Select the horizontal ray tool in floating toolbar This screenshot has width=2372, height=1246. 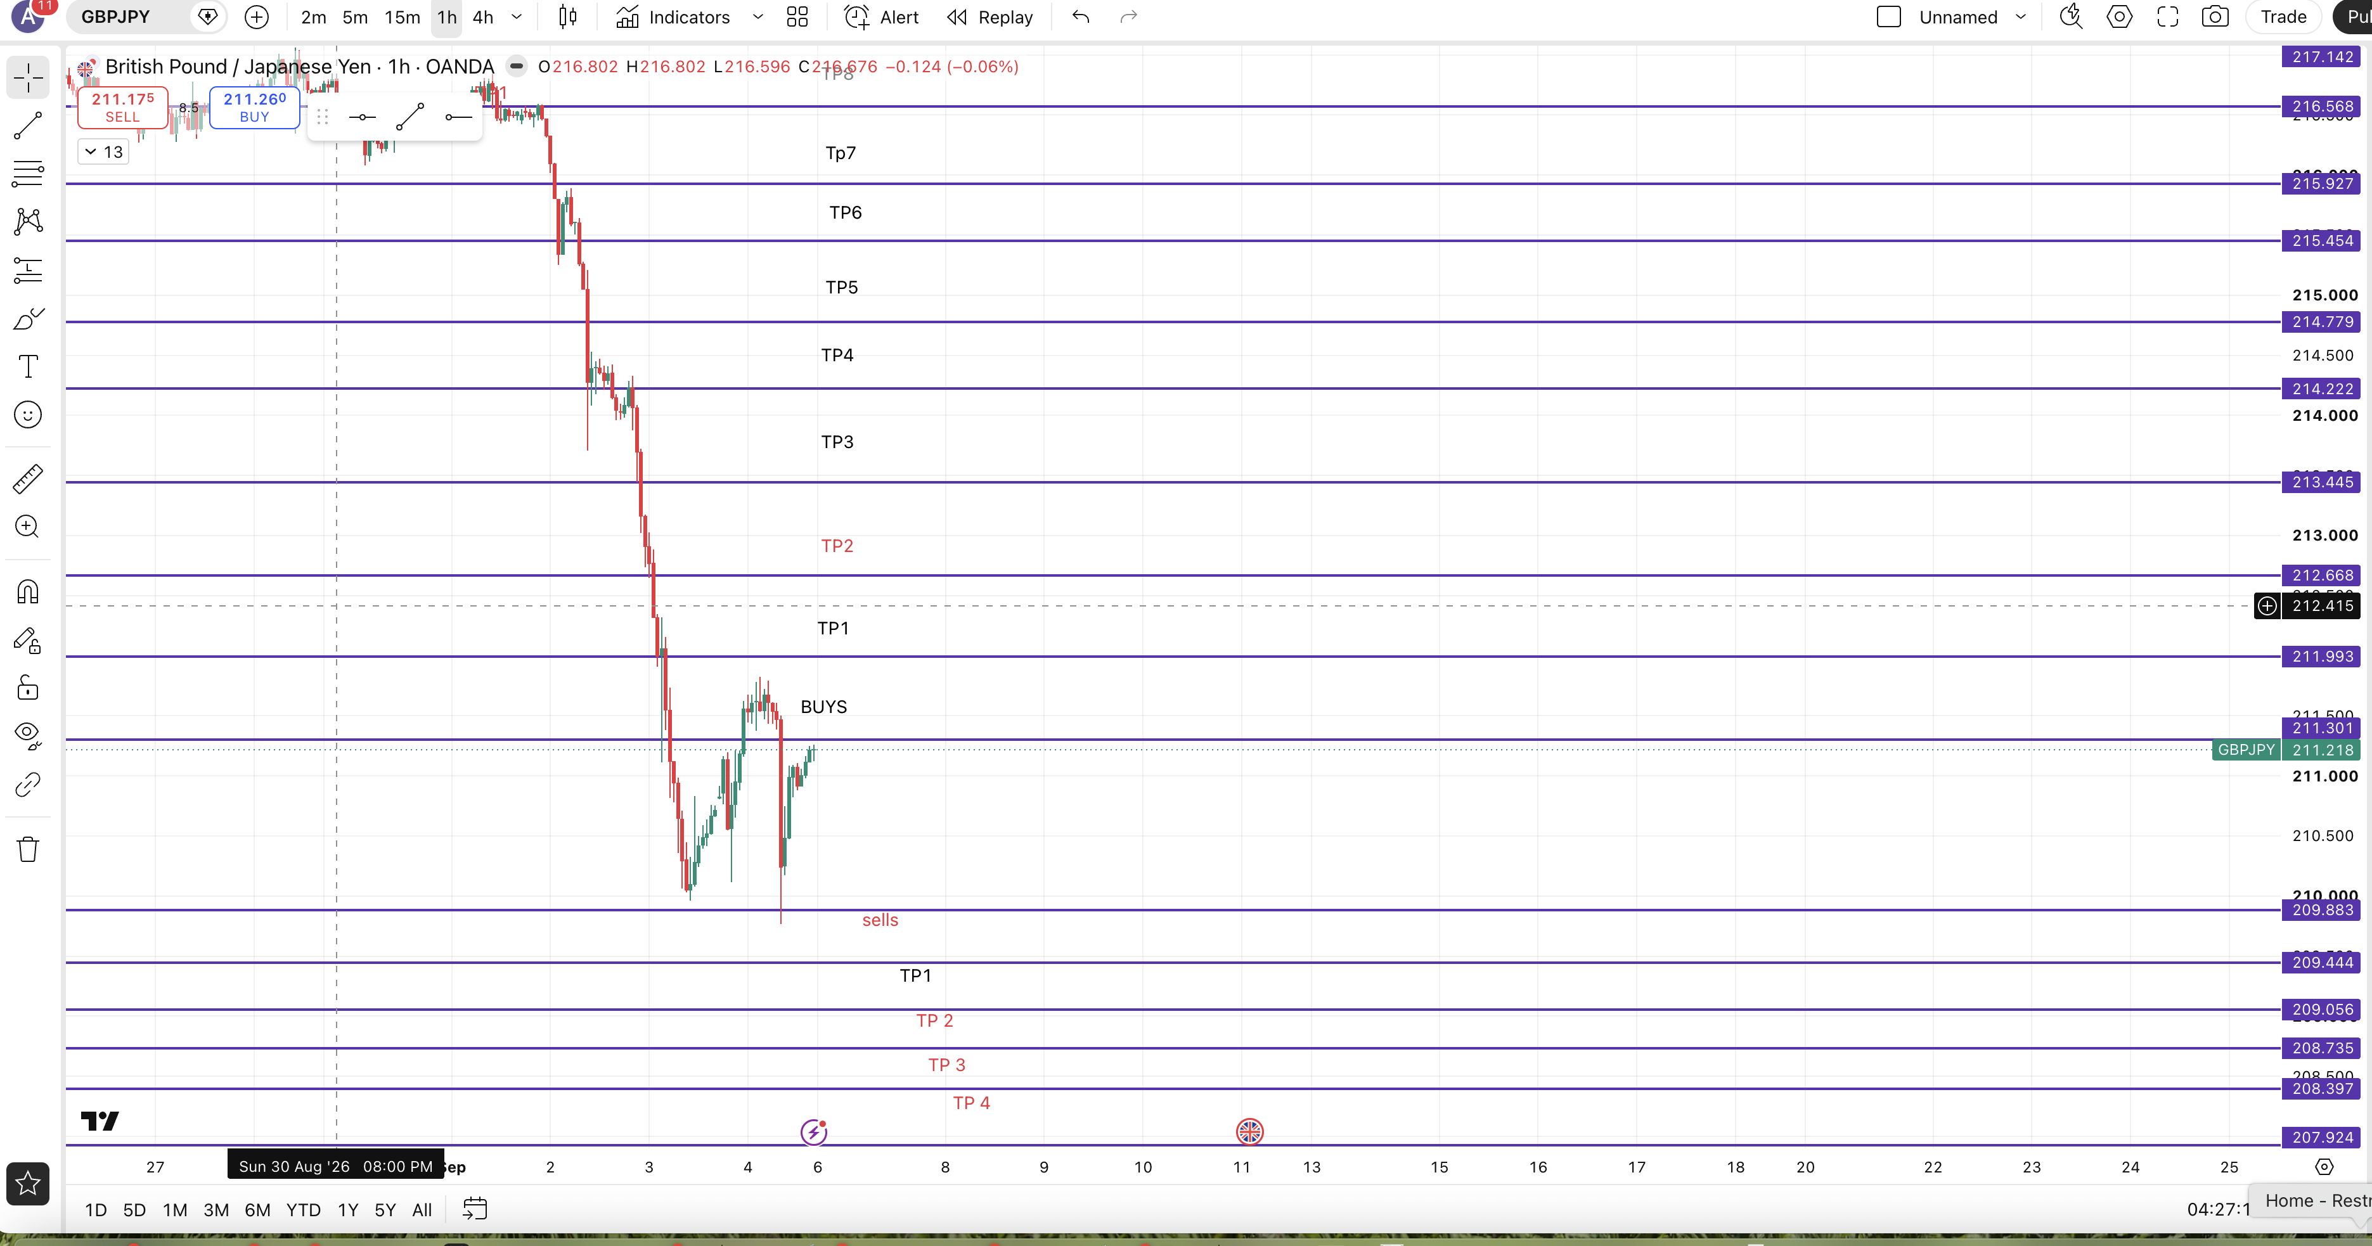pyautogui.click(x=458, y=117)
